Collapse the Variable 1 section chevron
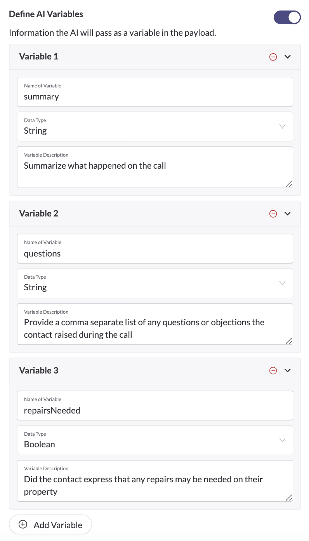The height and width of the screenshot is (541, 309). [288, 57]
